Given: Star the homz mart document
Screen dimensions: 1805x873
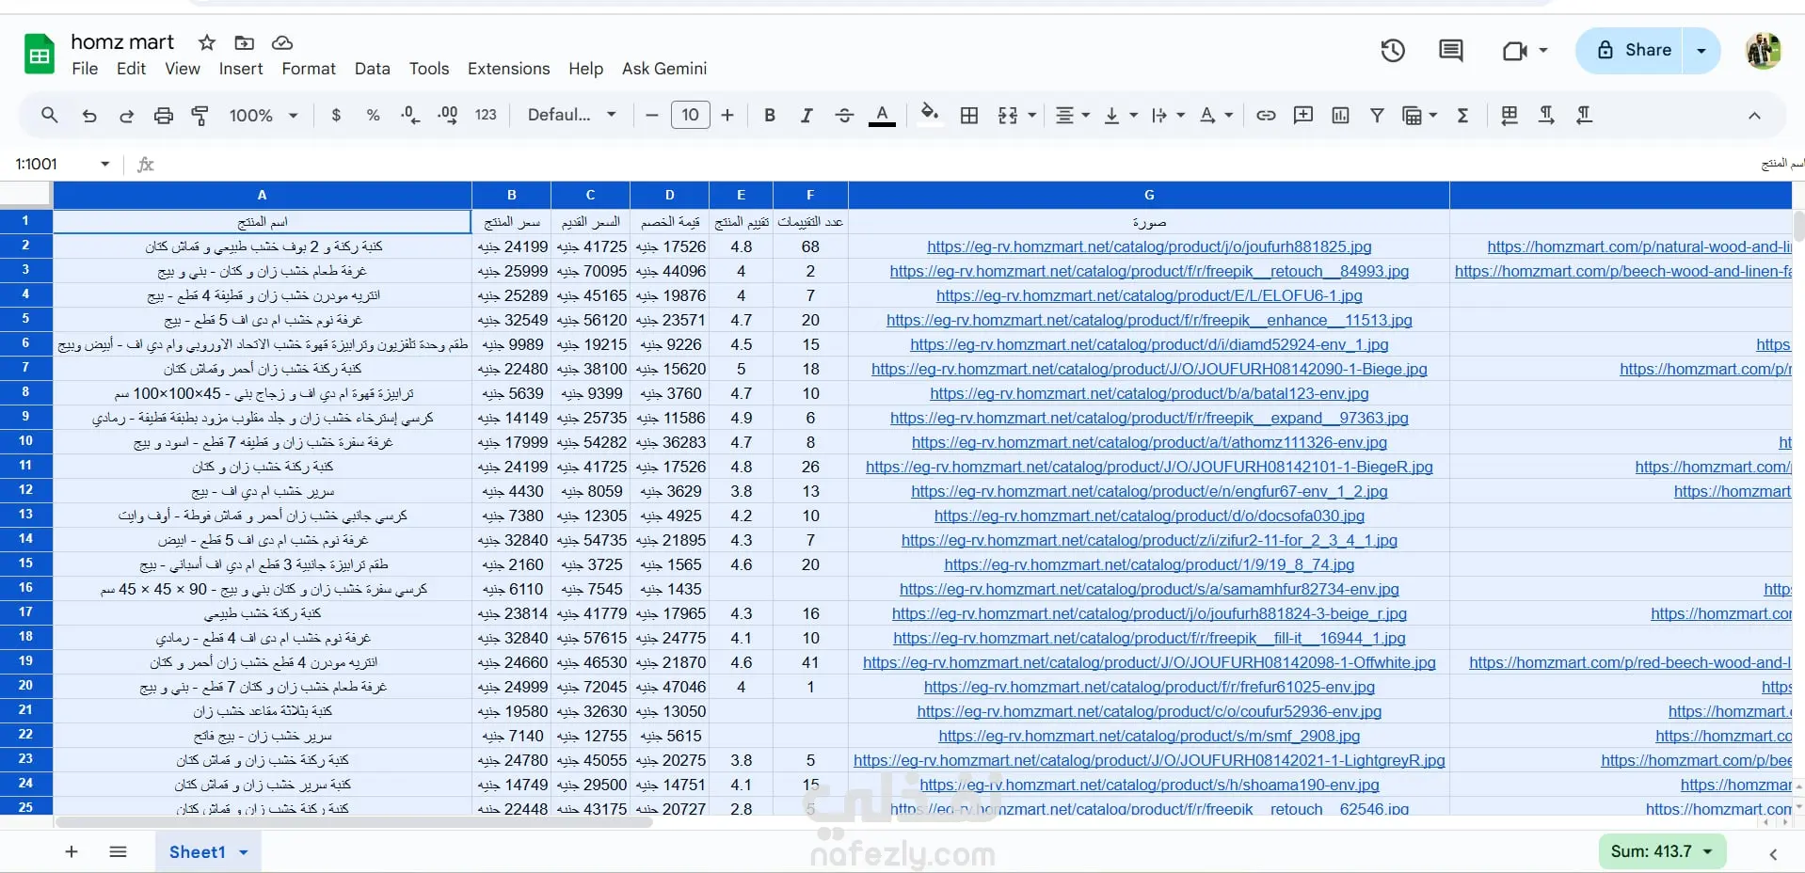Looking at the screenshot, I should coord(207,42).
